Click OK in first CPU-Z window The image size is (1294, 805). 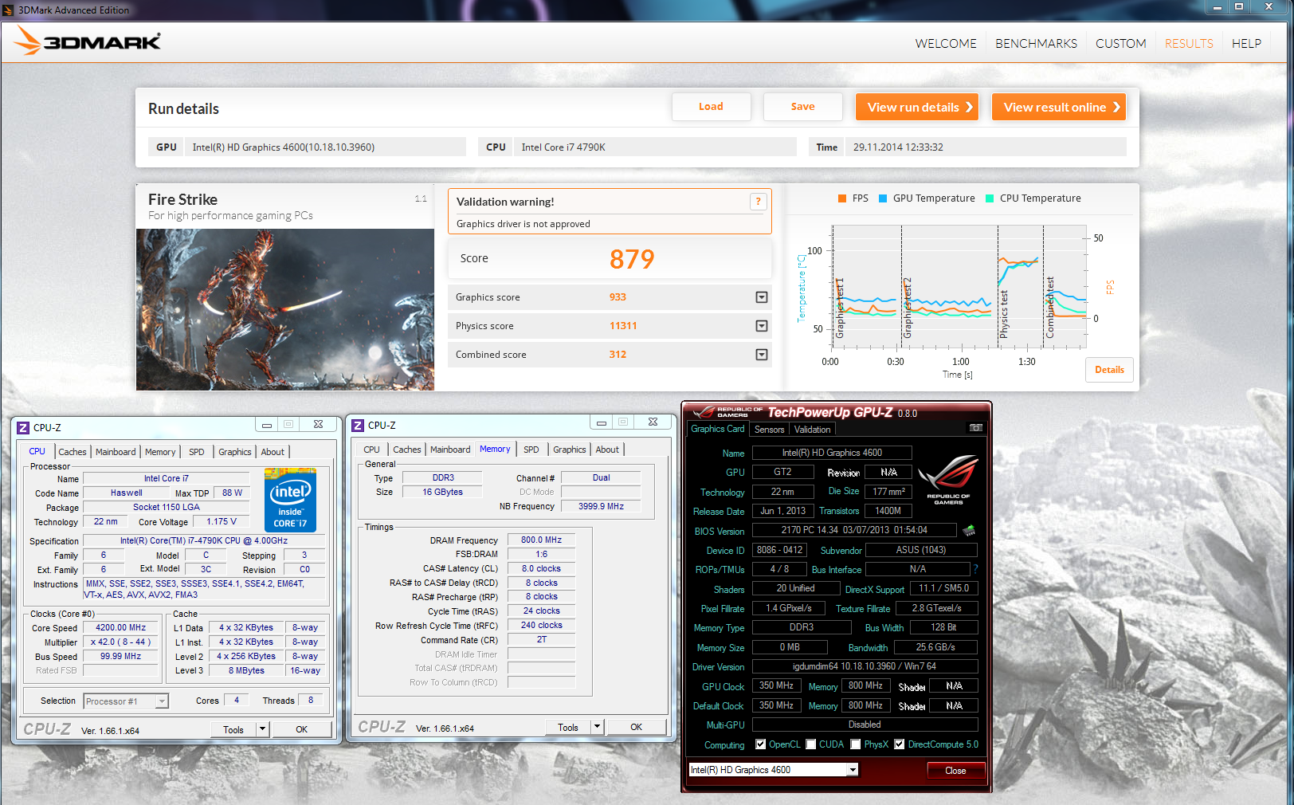tap(302, 729)
